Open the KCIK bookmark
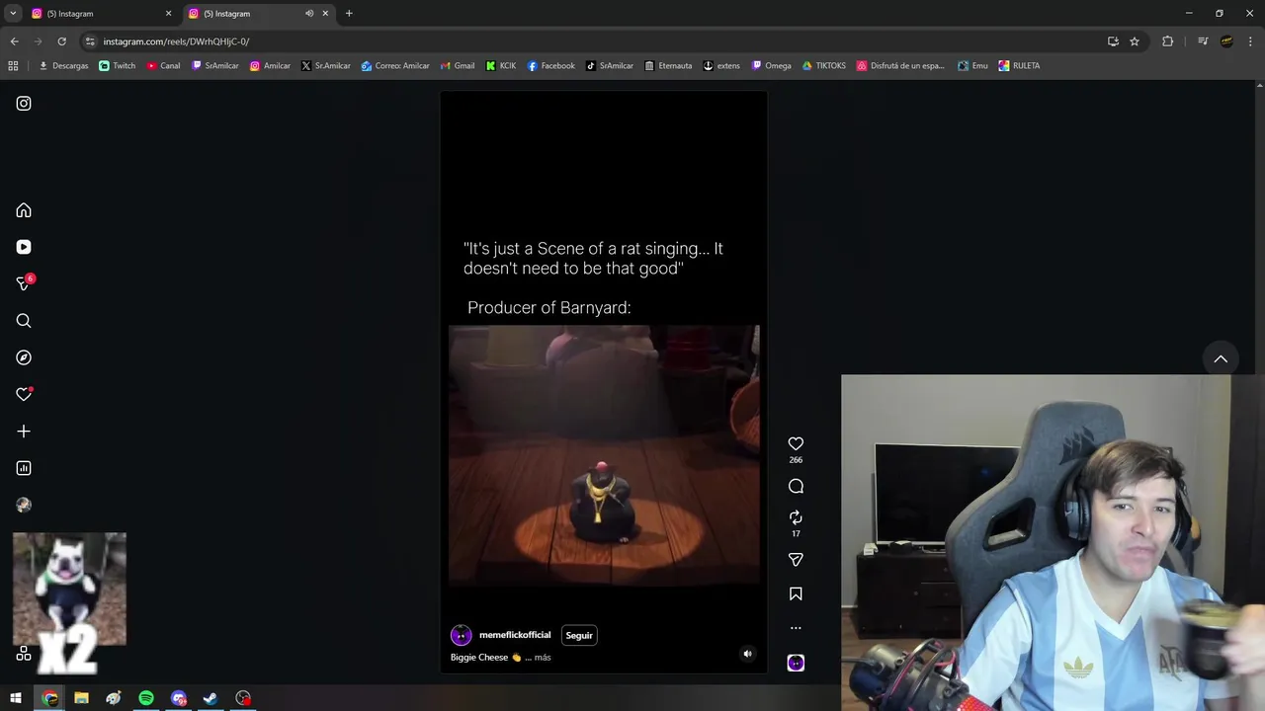This screenshot has width=1265, height=711. (x=501, y=66)
